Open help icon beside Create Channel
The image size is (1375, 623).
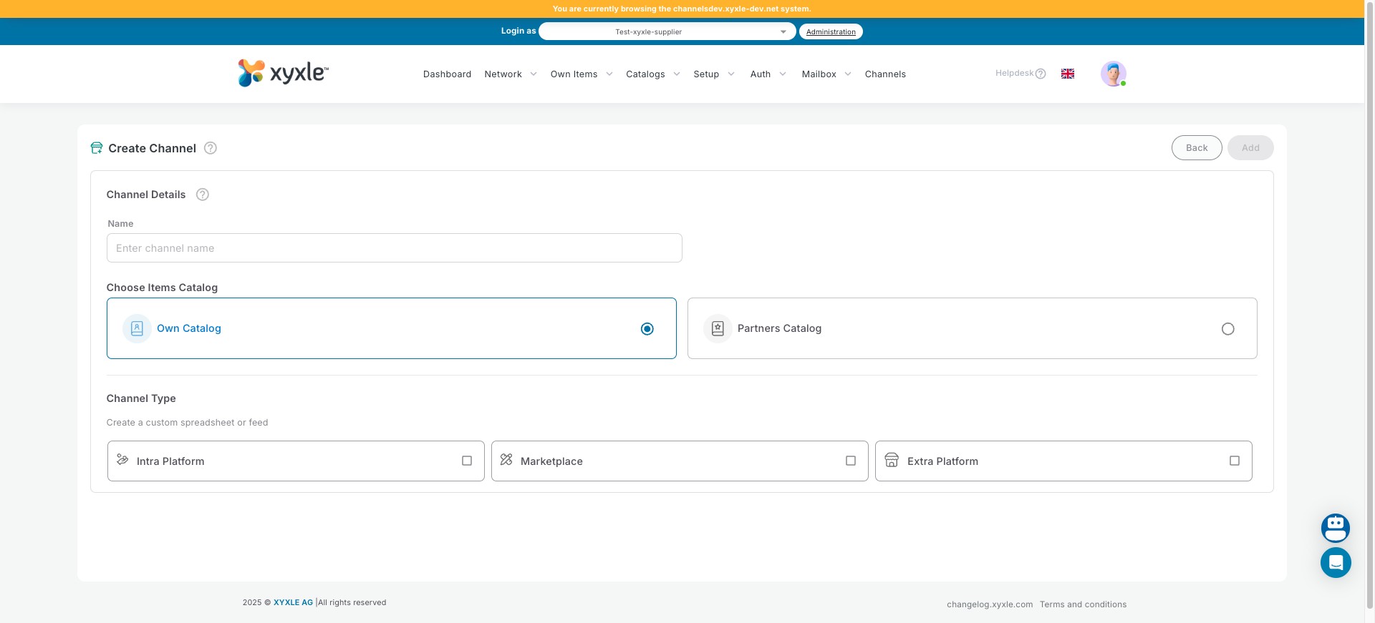pyautogui.click(x=211, y=148)
